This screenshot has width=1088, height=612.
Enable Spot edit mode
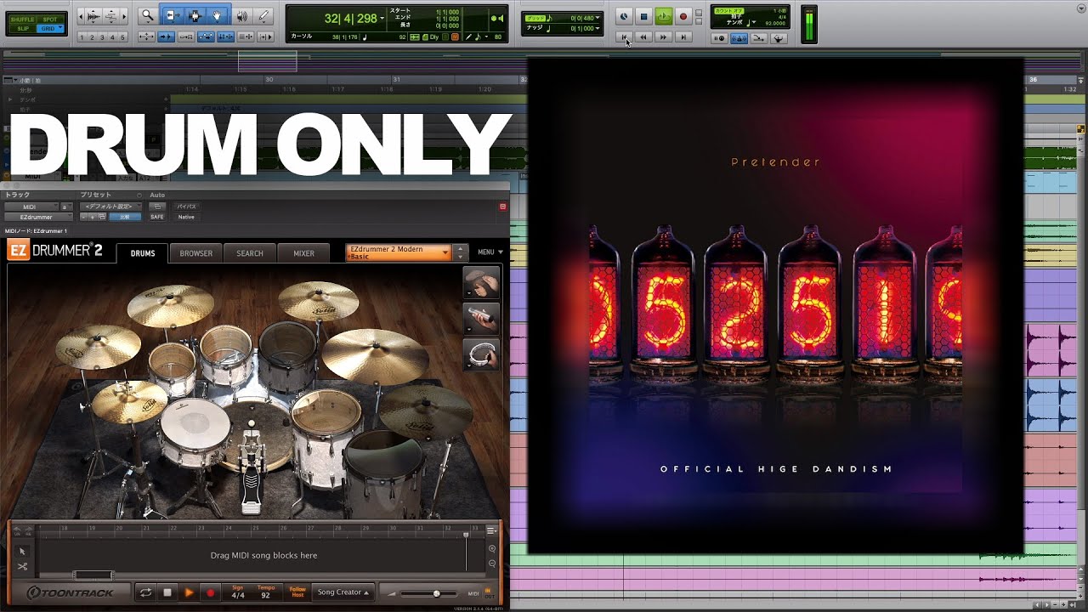[49, 19]
